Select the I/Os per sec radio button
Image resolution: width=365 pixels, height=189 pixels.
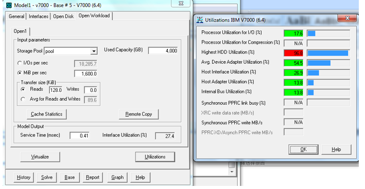(20, 63)
